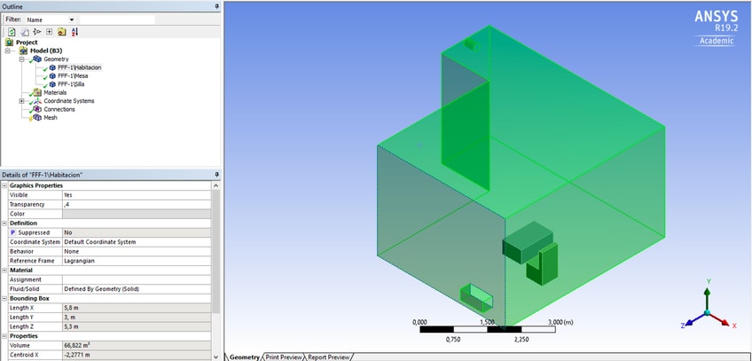The image size is (752, 361).
Task: Expand the Coordinate Systems tree node
Action: 21,101
